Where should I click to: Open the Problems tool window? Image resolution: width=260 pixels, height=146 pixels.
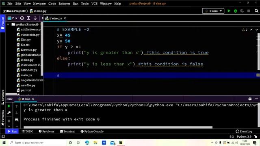46,131
